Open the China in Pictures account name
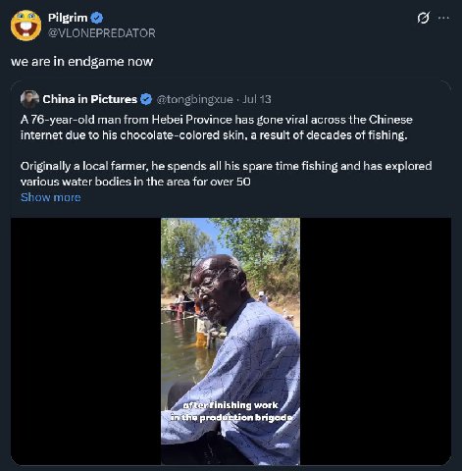This screenshot has width=462, height=471. [89, 99]
